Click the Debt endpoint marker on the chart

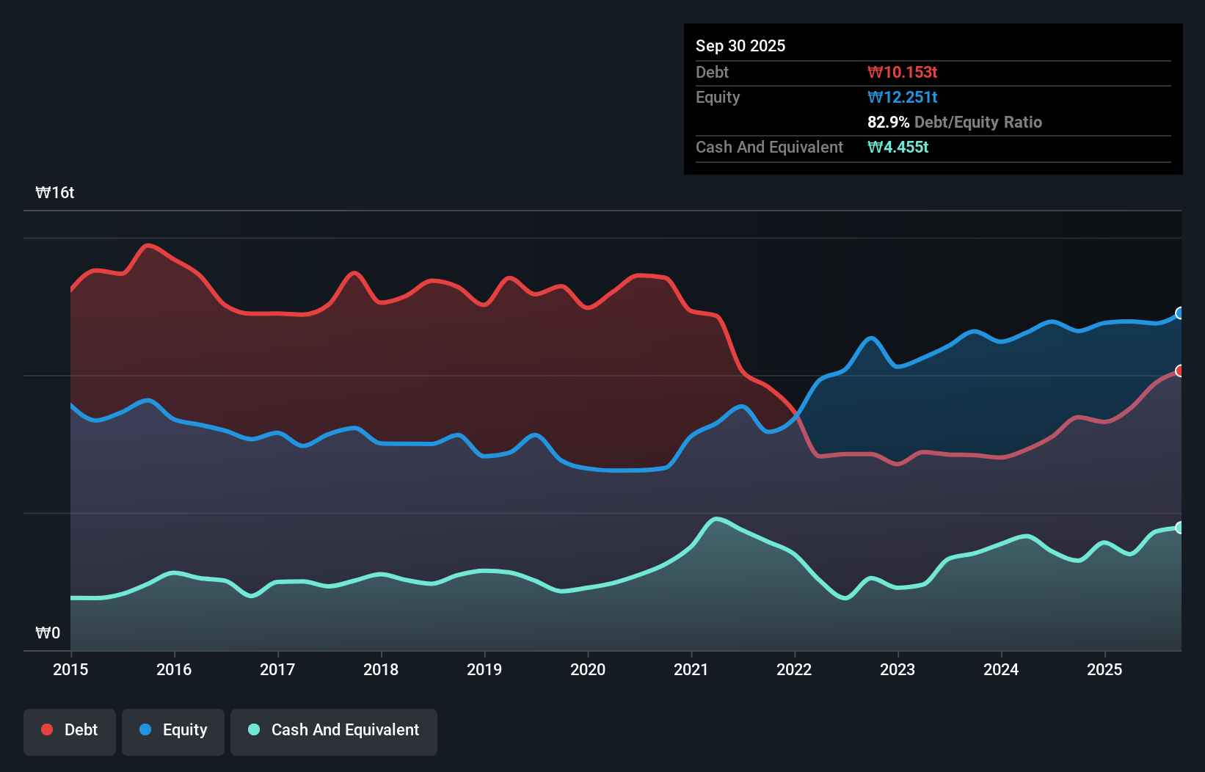(1179, 371)
